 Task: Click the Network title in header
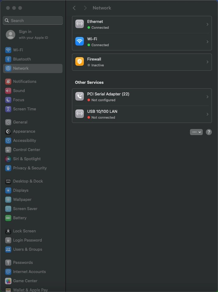pos(102,8)
